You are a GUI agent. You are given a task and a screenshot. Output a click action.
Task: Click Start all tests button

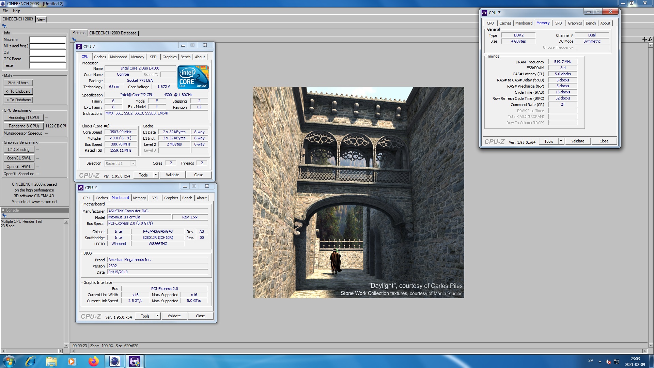[x=18, y=83]
